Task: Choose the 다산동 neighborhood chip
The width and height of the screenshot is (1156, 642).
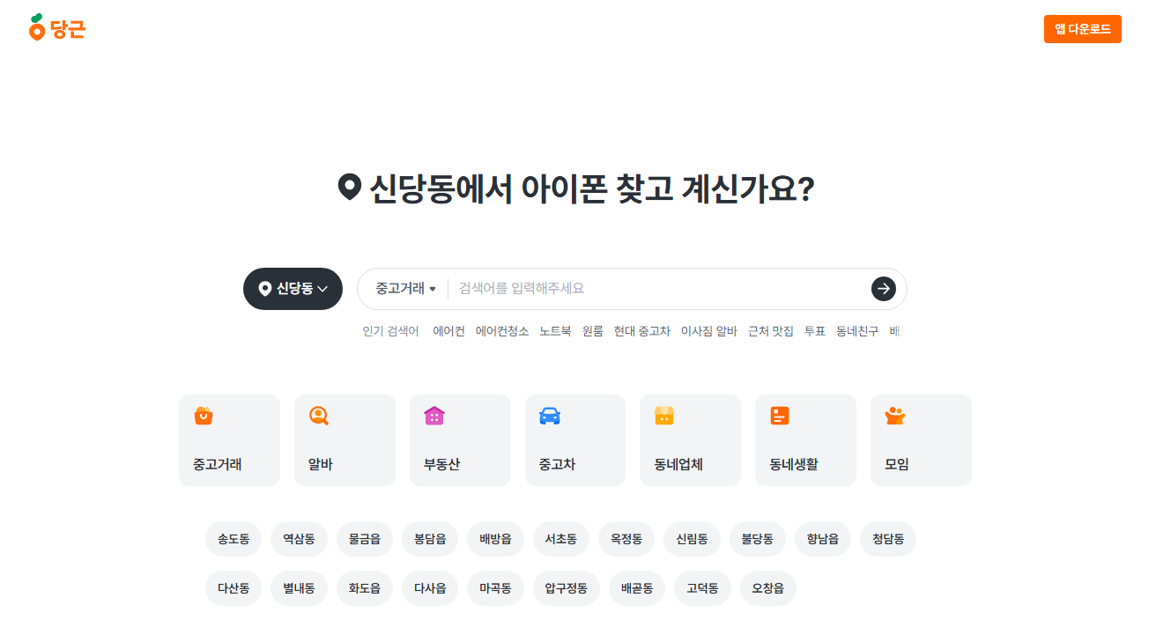Action: click(233, 588)
